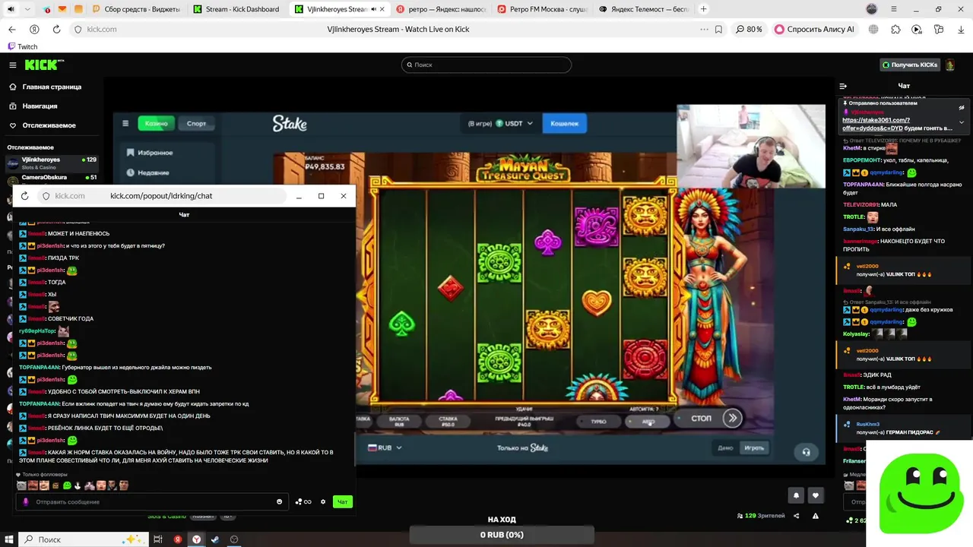Select Vjlinkheroyes channel in followed list

pyautogui.click(x=52, y=163)
